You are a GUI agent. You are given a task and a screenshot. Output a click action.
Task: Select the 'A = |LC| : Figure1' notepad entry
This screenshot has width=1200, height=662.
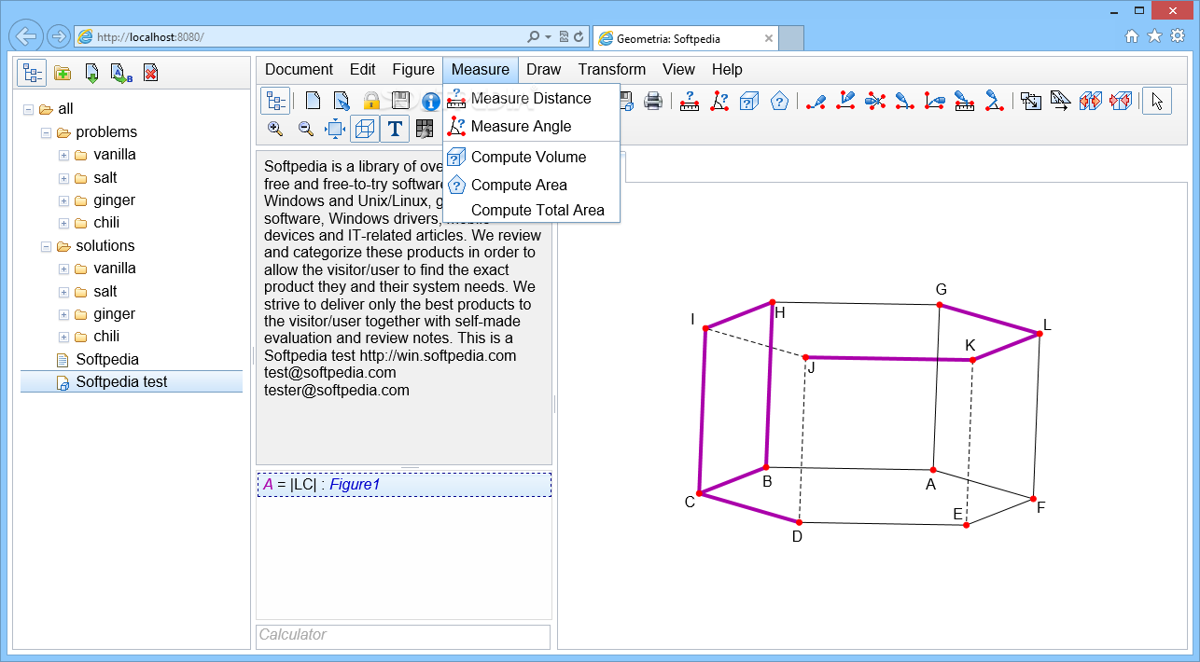pos(404,485)
